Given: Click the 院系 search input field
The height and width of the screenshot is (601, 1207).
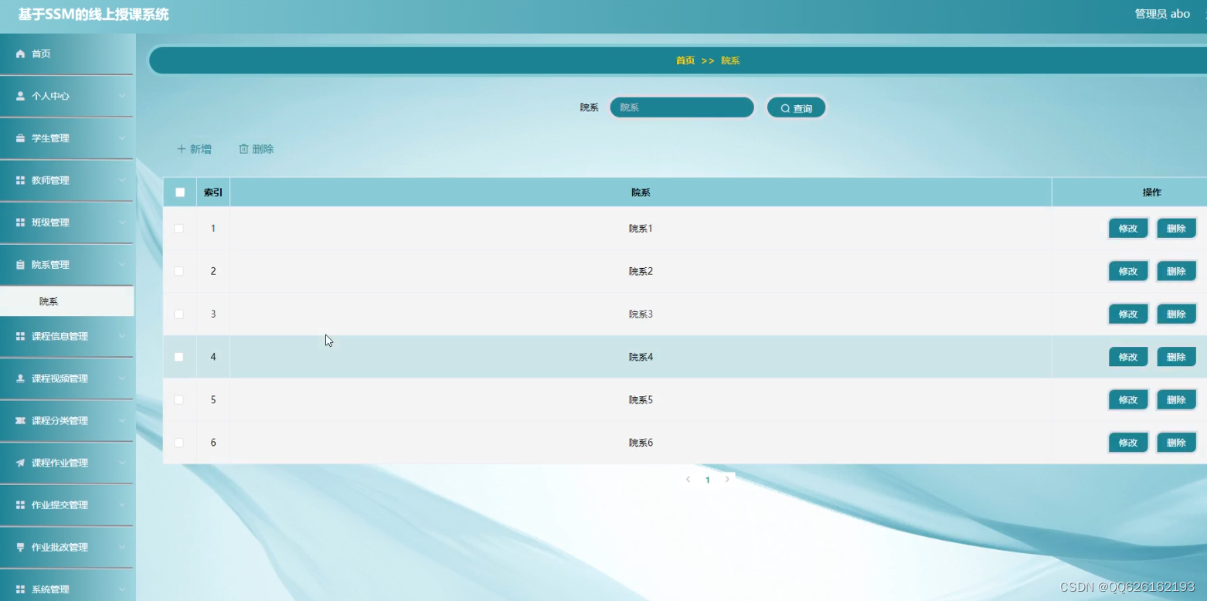Looking at the screenshot, I should 682,107.
